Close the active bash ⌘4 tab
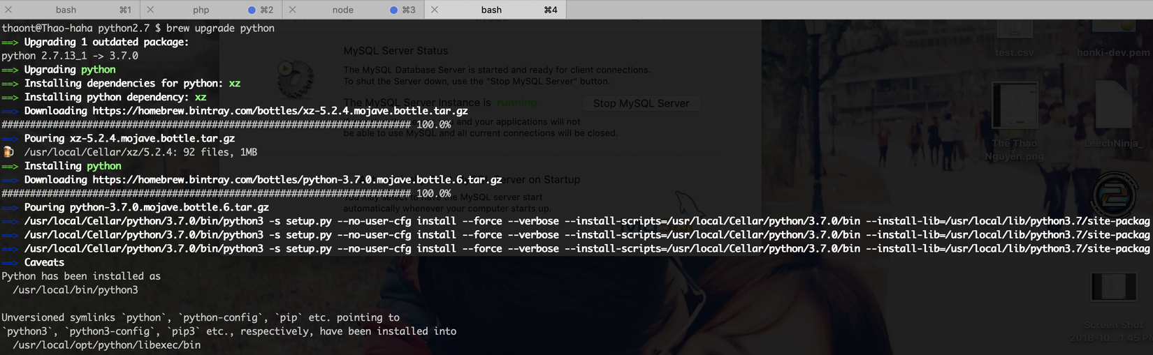 click(x=435, y=10)
